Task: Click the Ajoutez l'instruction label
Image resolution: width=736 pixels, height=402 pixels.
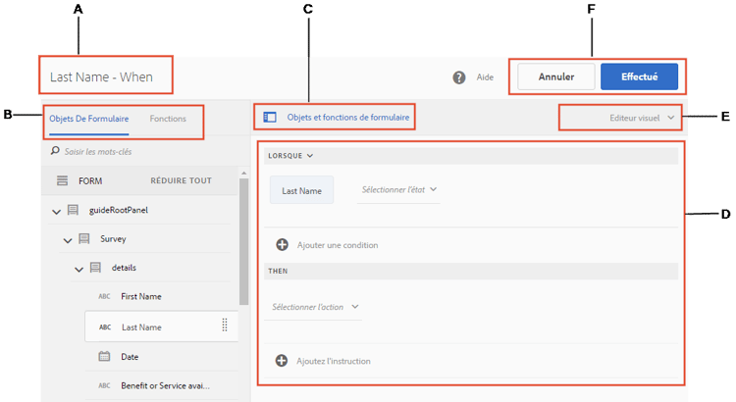Action: (334, 361)
